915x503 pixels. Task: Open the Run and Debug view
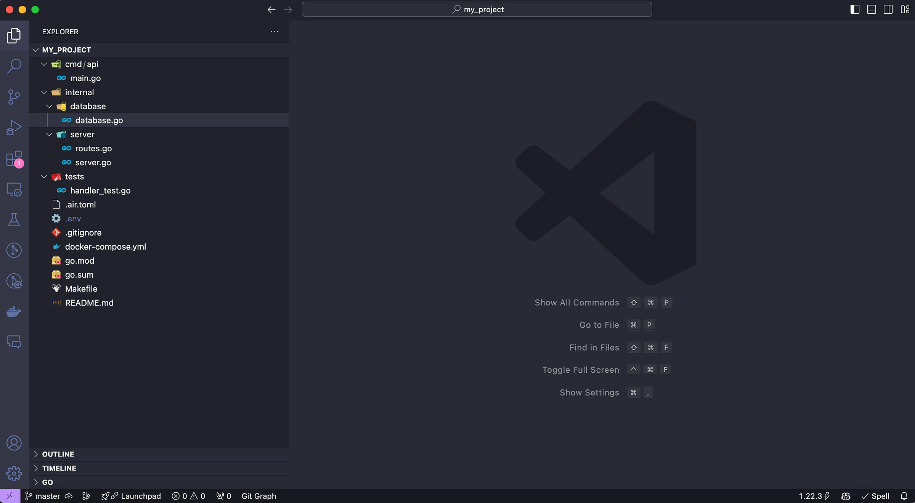pos(14,128)
